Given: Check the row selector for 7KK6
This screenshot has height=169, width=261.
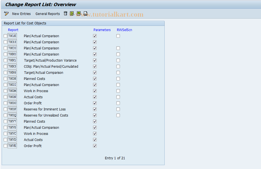Looking at the screenshot, I should click(5, 72).
